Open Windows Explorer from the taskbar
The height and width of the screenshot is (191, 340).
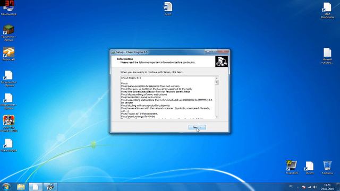coord(21,187)
